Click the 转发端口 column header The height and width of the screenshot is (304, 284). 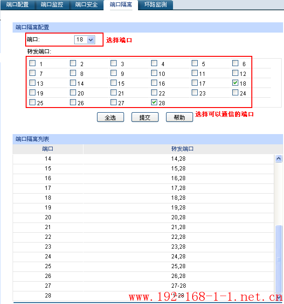point(182,149)
